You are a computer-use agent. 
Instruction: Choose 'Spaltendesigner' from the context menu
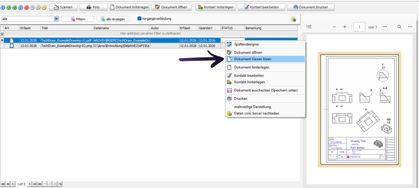[246, 44]
